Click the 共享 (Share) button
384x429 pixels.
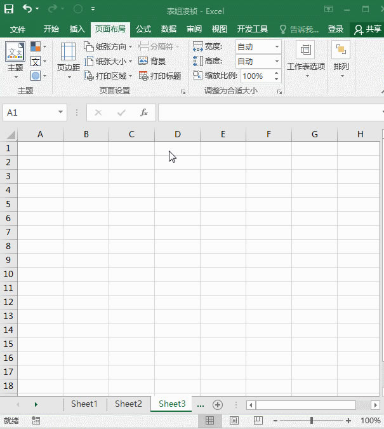point(368,29)
